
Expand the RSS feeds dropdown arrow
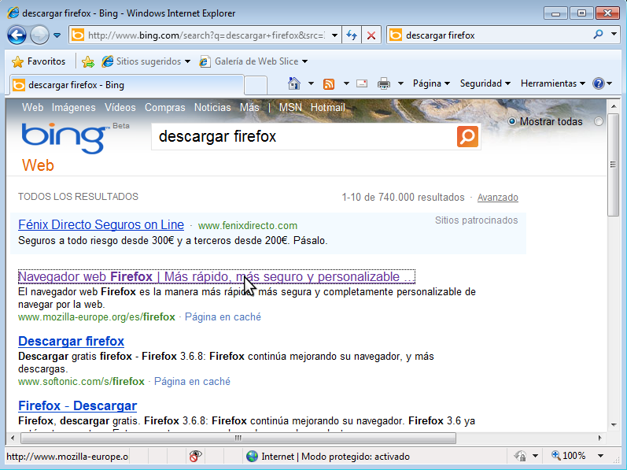(346, 83)
